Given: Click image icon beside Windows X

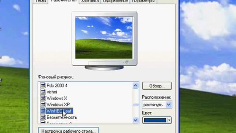Looking at the screenshot, I should pos(43,98).
